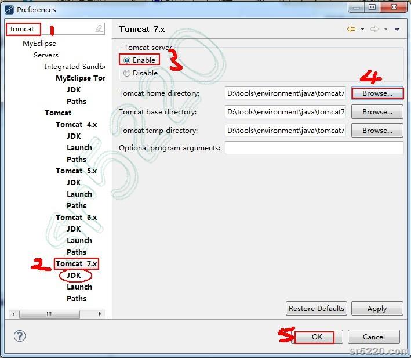Click the Cancel button
Viewport: 411px width, 358px height.
(374, 337)
